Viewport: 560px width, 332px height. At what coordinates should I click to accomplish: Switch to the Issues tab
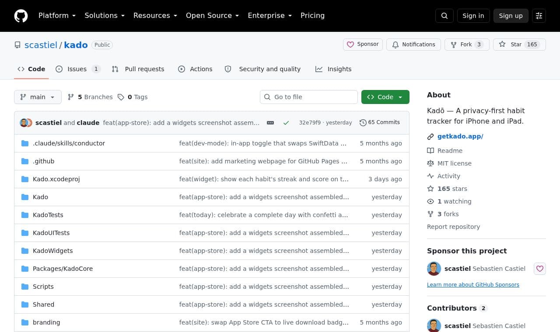(x=78, y=69)
